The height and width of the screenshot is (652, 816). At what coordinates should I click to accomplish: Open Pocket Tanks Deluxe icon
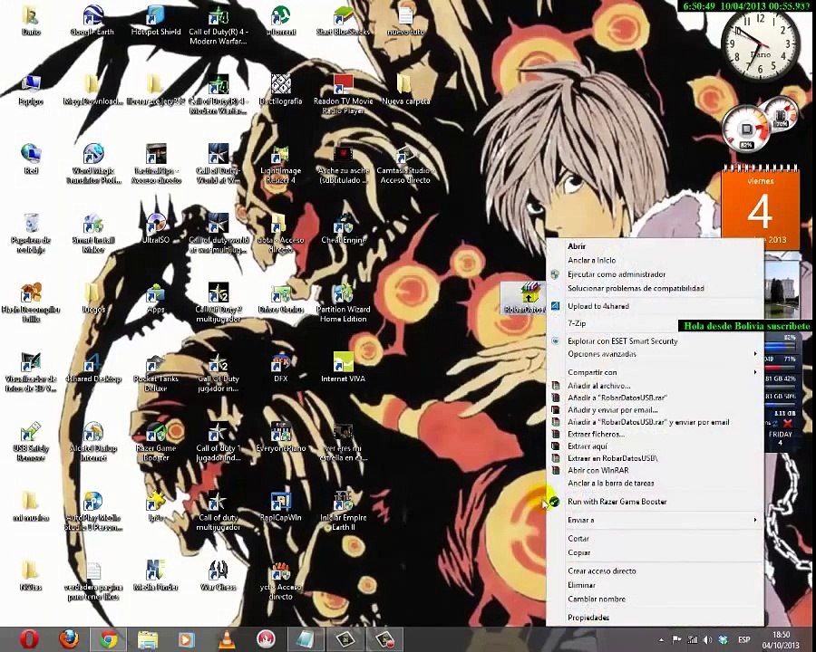pos(156,372)
